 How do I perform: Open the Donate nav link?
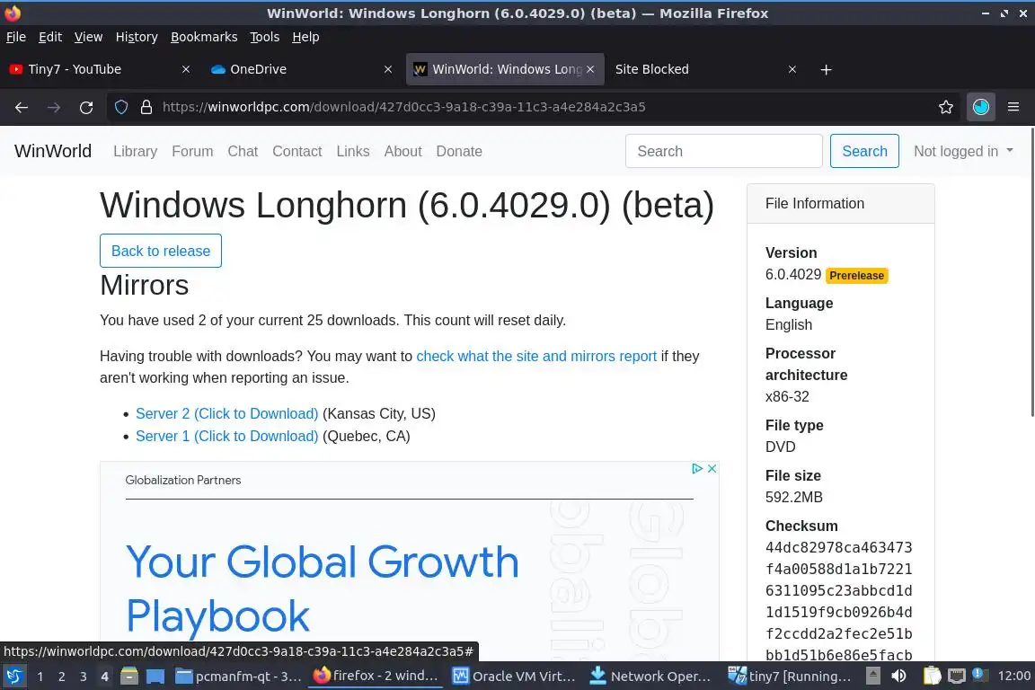click(x=459, y=151)
